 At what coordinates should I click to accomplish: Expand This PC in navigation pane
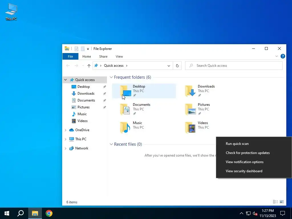(x=66, y=139)
